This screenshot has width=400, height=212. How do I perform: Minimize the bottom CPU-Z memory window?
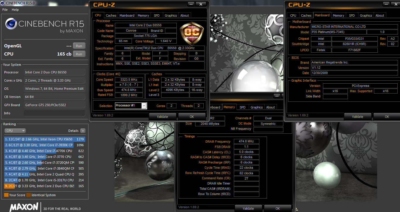tap(277, 96)
